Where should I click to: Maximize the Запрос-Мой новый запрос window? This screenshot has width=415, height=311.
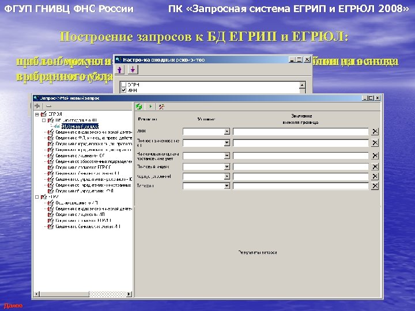[371, 98]
